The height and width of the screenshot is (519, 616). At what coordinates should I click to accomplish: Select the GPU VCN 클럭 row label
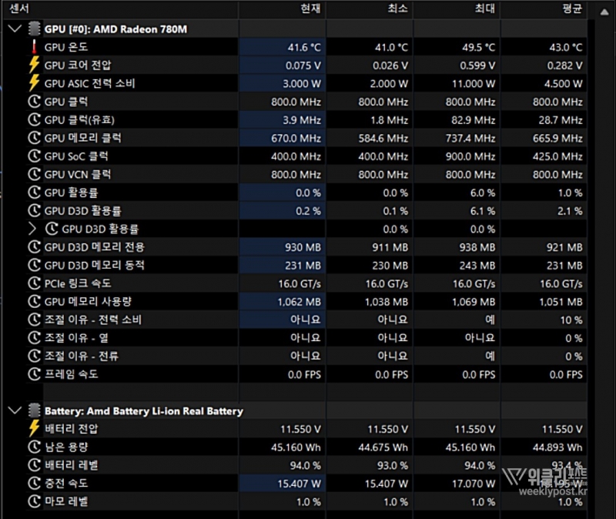click(78, 174)
